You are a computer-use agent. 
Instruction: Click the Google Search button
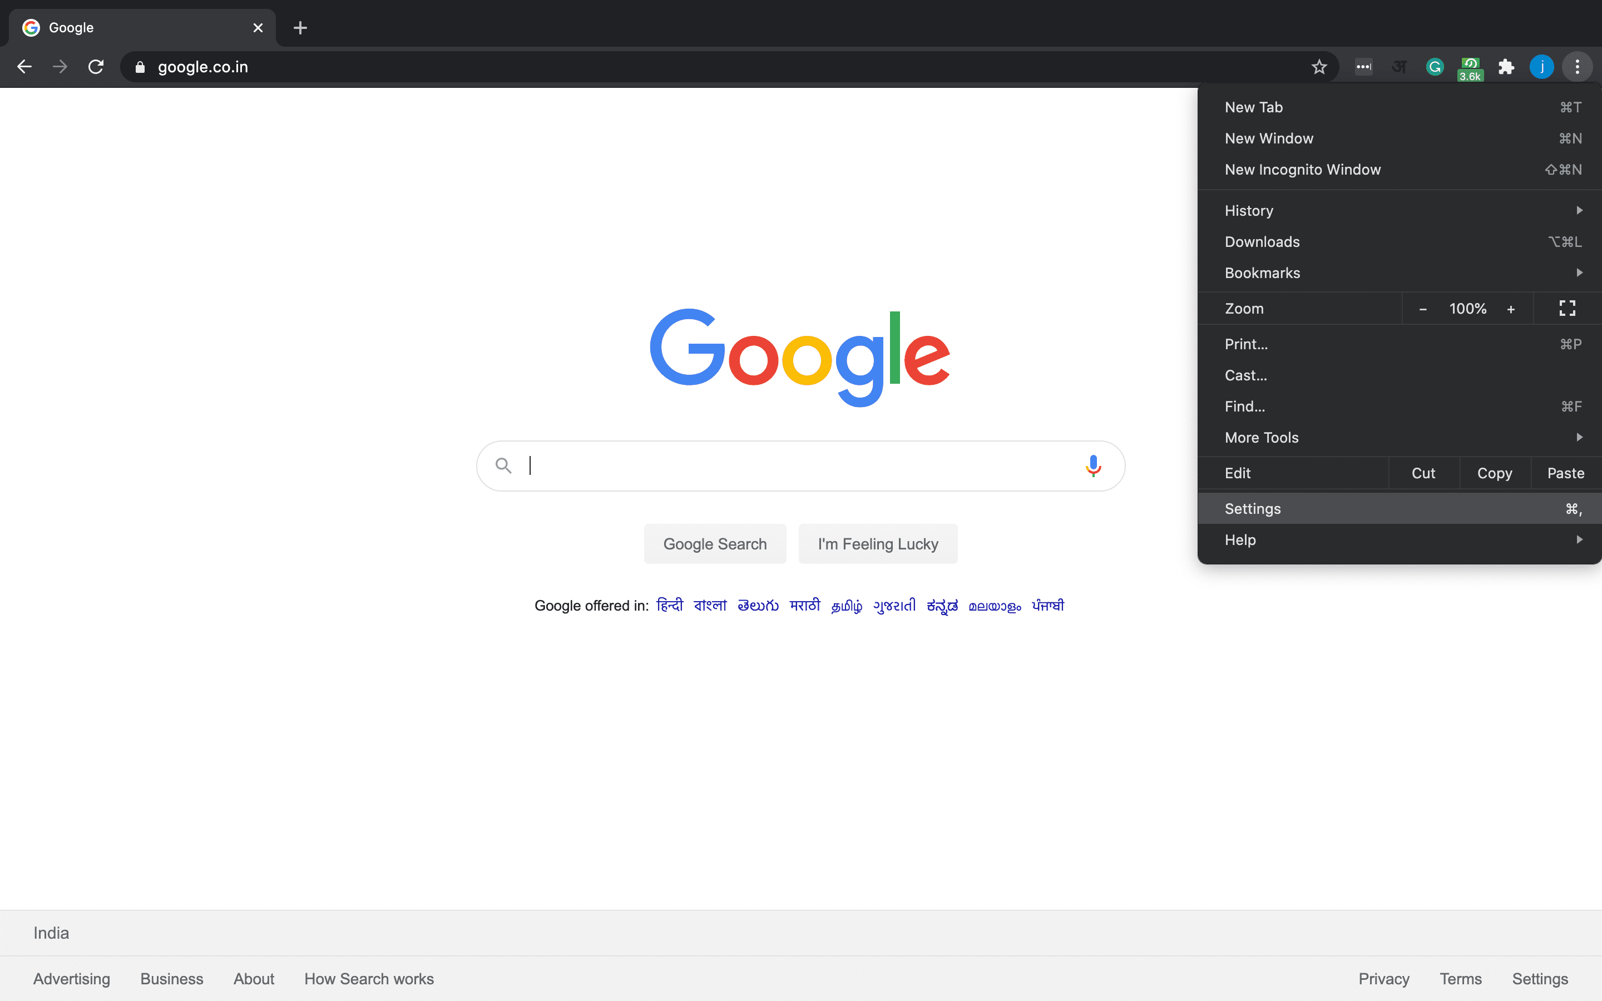tap(714, 543)
